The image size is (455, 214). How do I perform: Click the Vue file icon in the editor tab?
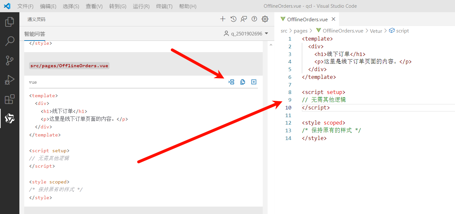283,19
